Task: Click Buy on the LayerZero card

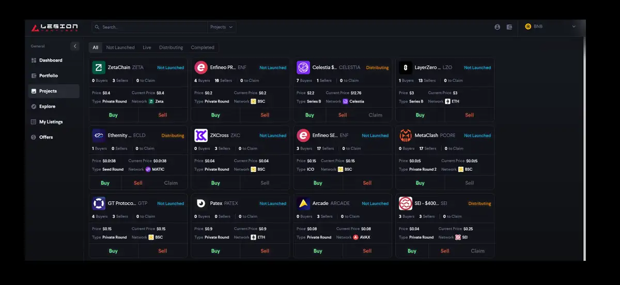Action: point(420,115)
